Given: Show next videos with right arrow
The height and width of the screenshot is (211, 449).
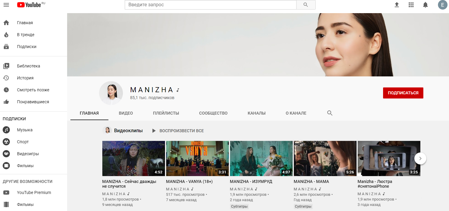Looking at the screenshot, I should pyautogui.click(x=420, y=158).
